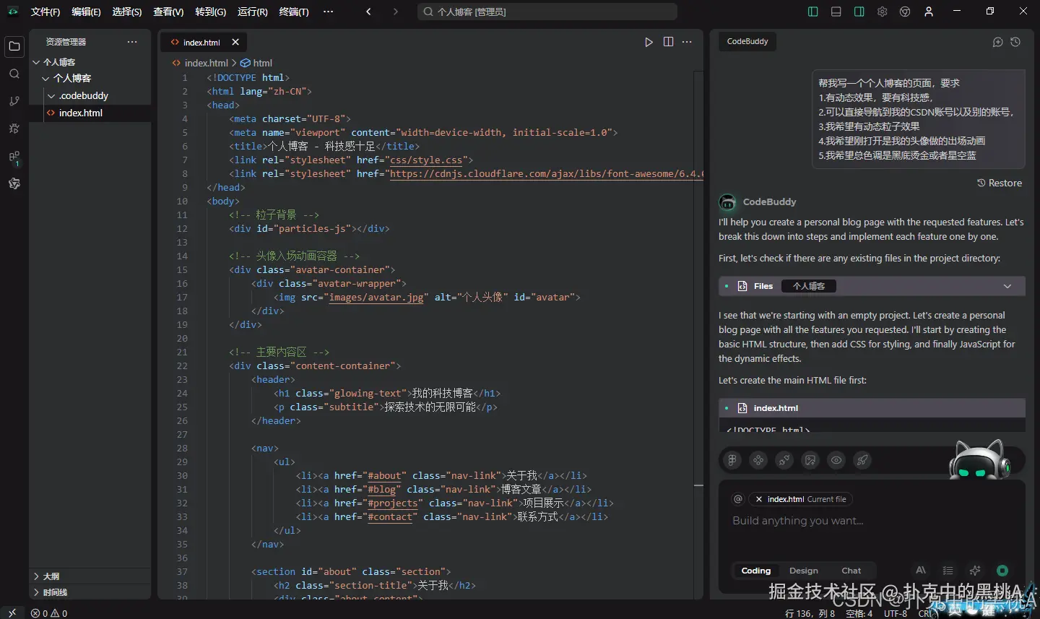1040x619 pixels.
Task: Open chat history in CodeBuddy panel
Action: coord(1015,42)
